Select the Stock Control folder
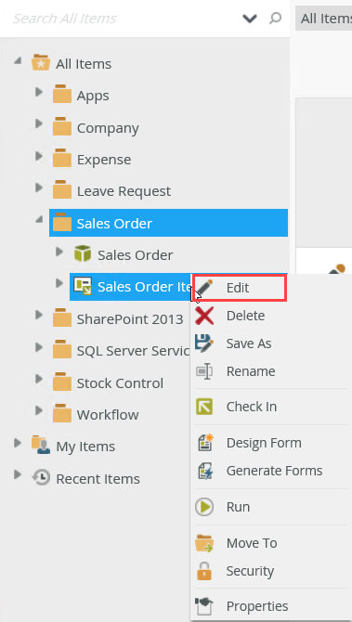Image resolution: width=352 pixels, height=622 pixels. 120,383
